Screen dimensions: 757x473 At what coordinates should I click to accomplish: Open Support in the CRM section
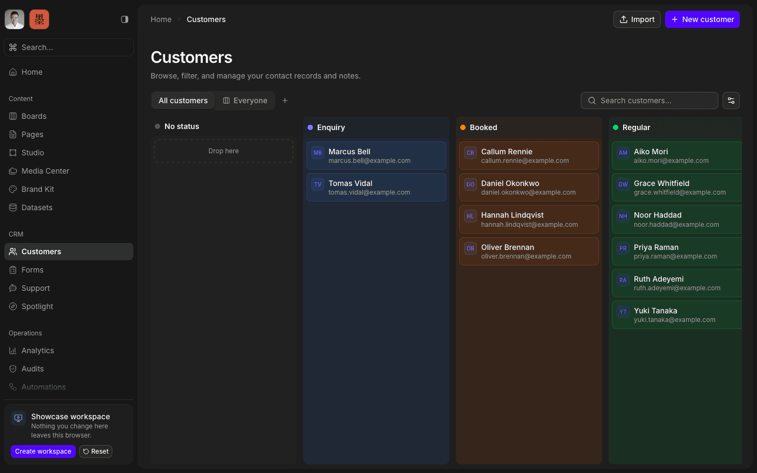69,288
